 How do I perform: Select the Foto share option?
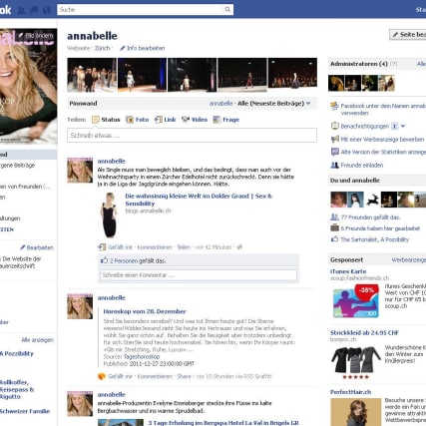pyautogui.click(x=138, y=120)
